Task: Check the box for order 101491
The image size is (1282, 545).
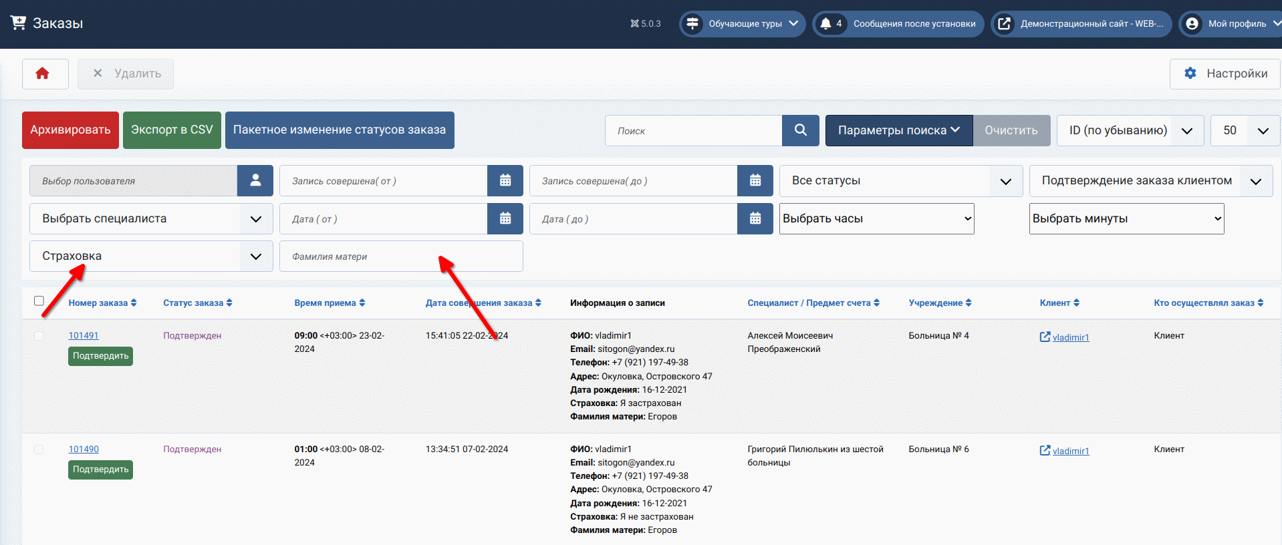Action: point(39,335)
